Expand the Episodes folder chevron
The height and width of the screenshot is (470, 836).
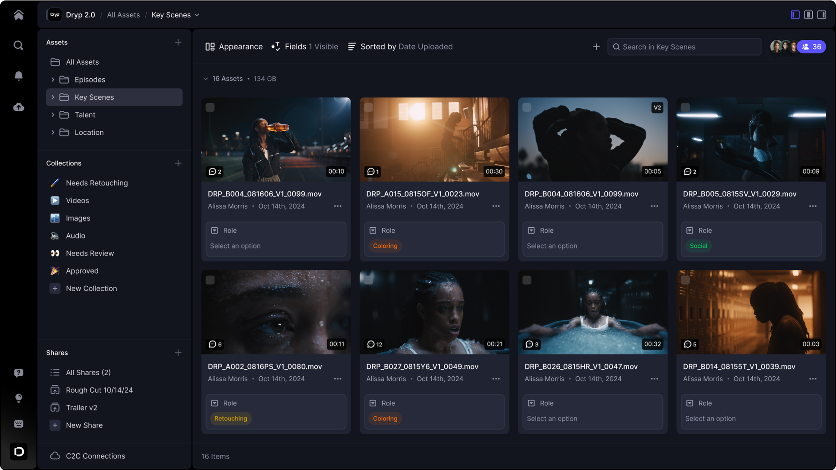(53, 80)
